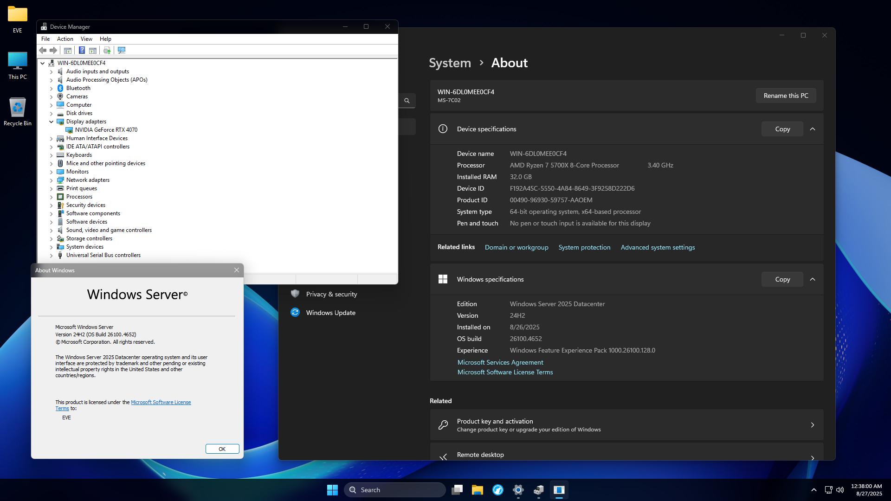
Task: Open the View menu in Device Manager
Action: (x=86, y=39)
